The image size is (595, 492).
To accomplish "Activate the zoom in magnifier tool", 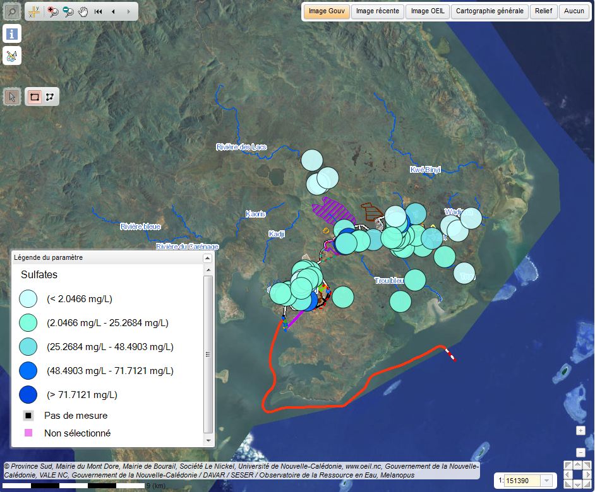I will tap(53, 11).
